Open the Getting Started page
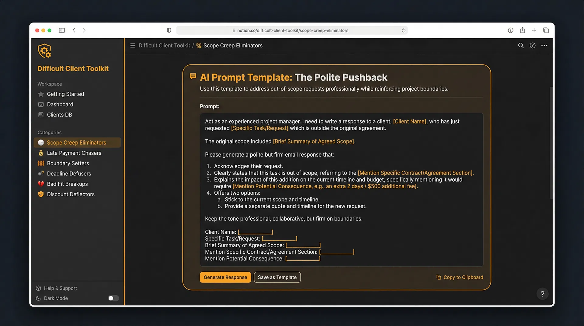 pyautogui.click(x=65, y=94)
